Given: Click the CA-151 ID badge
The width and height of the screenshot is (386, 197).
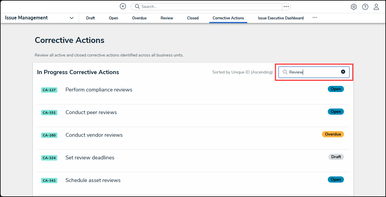Looking at the screenshot, I should tap(49, 113).
